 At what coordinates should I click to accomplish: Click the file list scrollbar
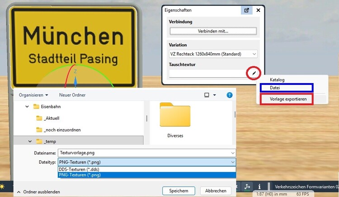point(235,114)
